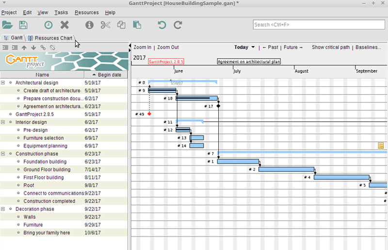Undo the last action

point(162,25)
